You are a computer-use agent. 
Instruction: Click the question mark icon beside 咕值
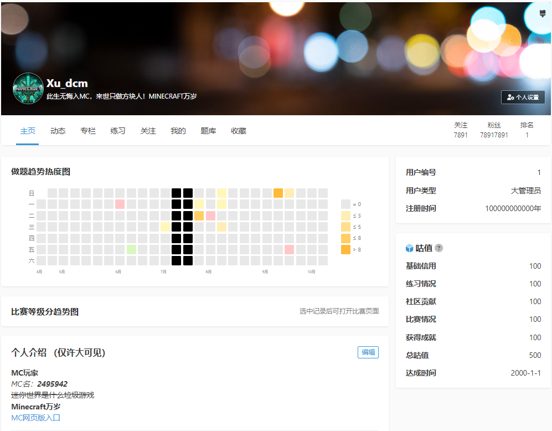pos(438,248)
